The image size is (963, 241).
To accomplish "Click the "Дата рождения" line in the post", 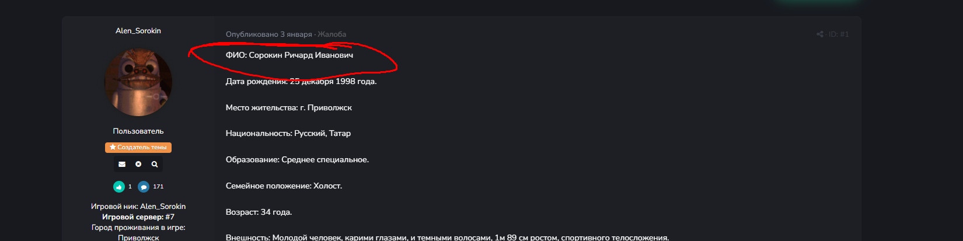I will [301, 82].
